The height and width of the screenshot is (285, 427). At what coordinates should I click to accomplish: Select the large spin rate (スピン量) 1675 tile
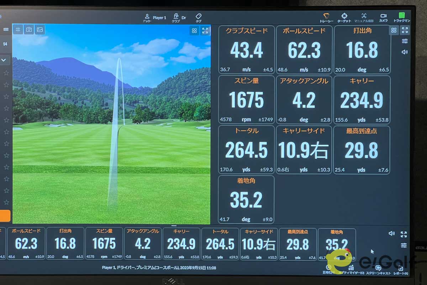[246, 99]
